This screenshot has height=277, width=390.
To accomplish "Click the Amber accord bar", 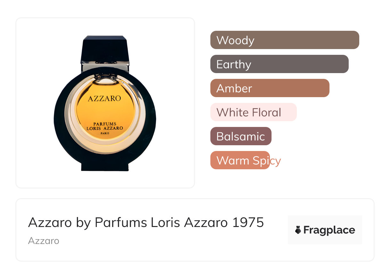I will 270,88.
